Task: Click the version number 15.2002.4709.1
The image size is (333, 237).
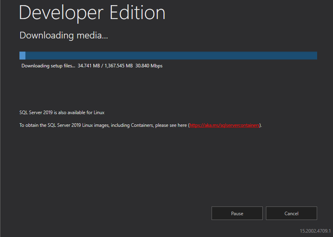Action: 315,231
